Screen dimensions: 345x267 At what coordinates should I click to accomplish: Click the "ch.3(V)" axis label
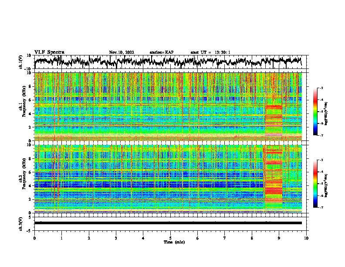[x=21, y=224]
